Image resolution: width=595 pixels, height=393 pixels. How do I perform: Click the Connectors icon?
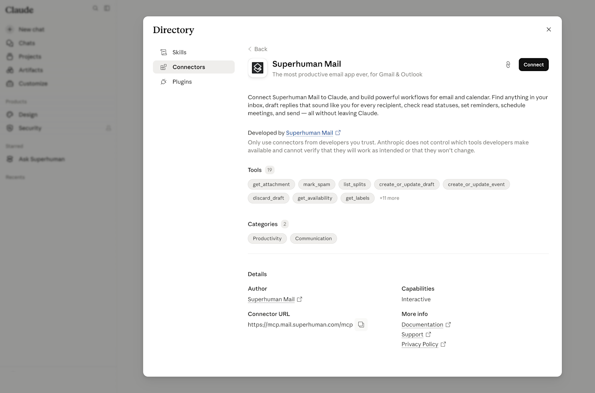click(164, 67)
